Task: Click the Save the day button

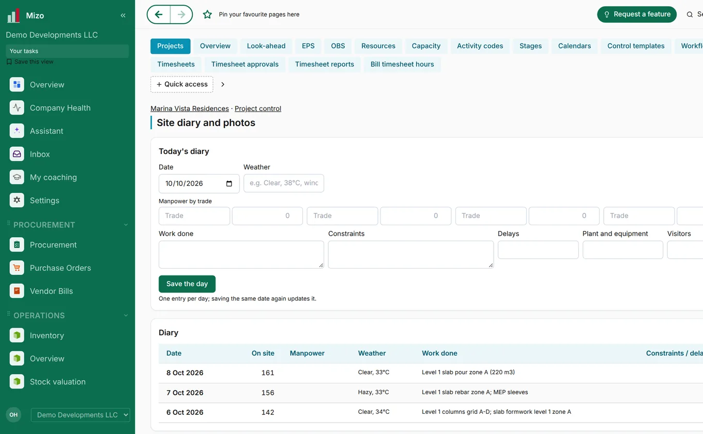Action: (x=187, y=284)
